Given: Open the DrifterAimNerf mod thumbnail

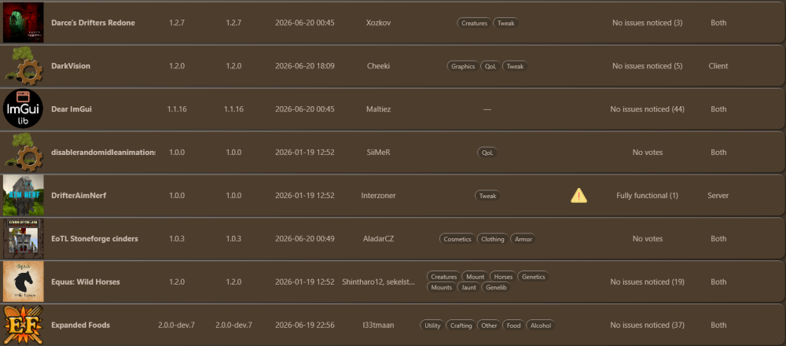Looking at the screenshot, I should coord(23,195).
